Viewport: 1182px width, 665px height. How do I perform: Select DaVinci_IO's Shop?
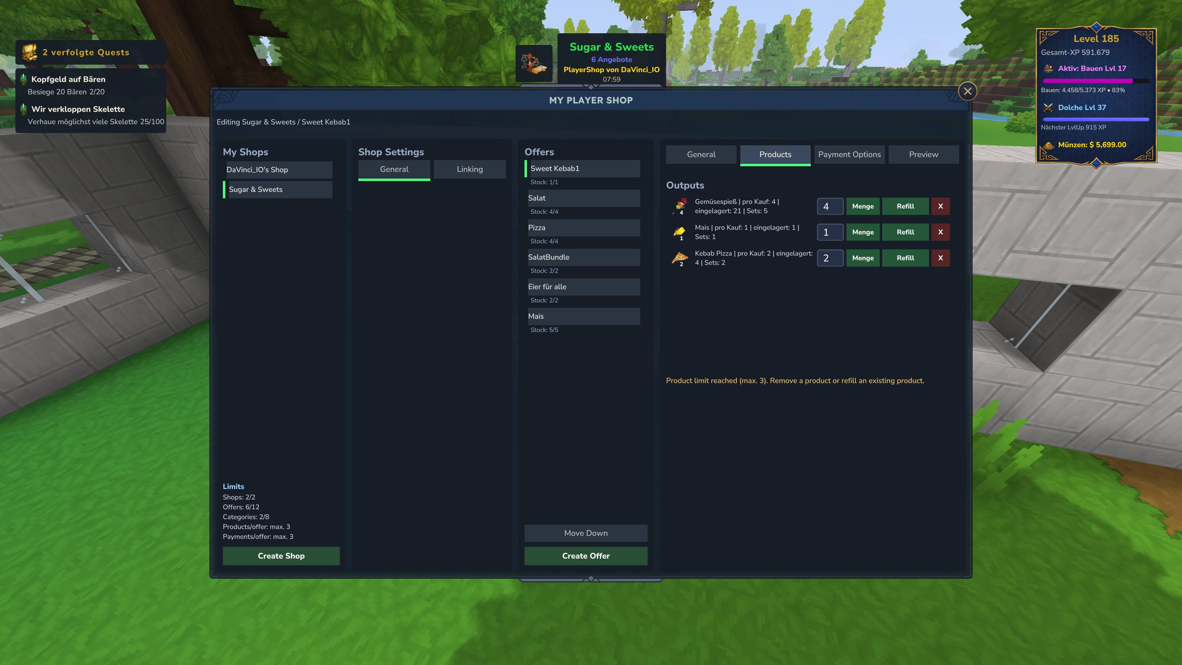279,170
